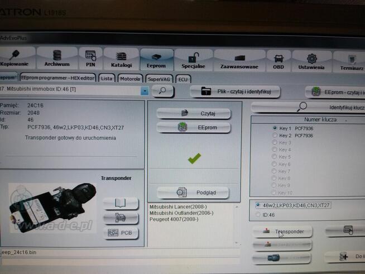Select the ID:46 radio option
Image resolution: width=365 pixels, height=274 pixels.
[257, 214]
